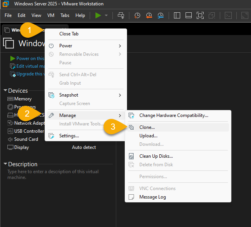Click the console view toolbar icon
This screenshot has width=251, height=227.
(x=228, y=15)
